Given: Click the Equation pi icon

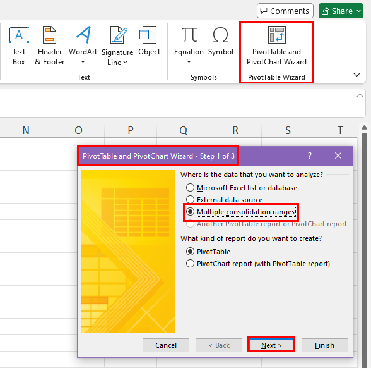Looking at the screenshot, I should 189,35.
